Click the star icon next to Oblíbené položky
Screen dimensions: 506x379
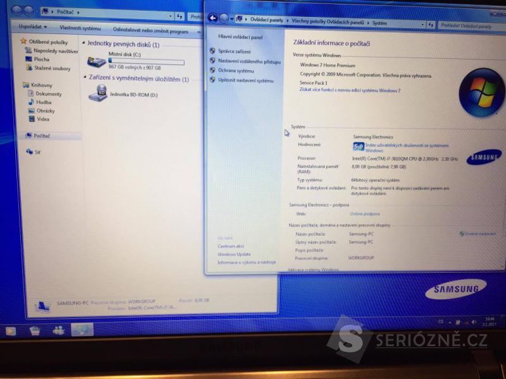[23, 41]
